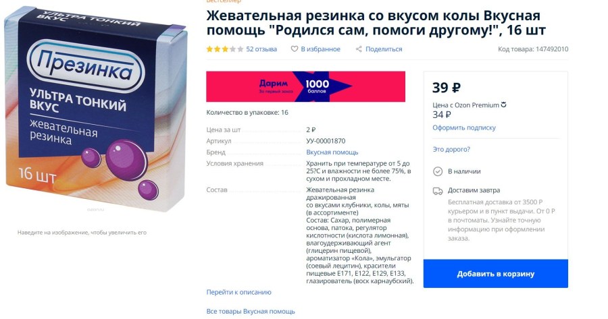Click the heart icon for favorites
This screenshot has height=319, width=608.
click(x=295, y=49)
